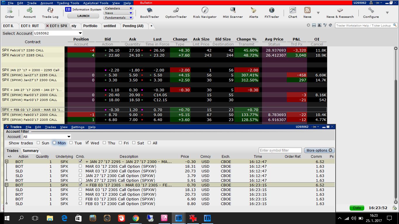Open the Mkt Scanner tool
This screenshot has width=399, height=224.
coord(233,13)
